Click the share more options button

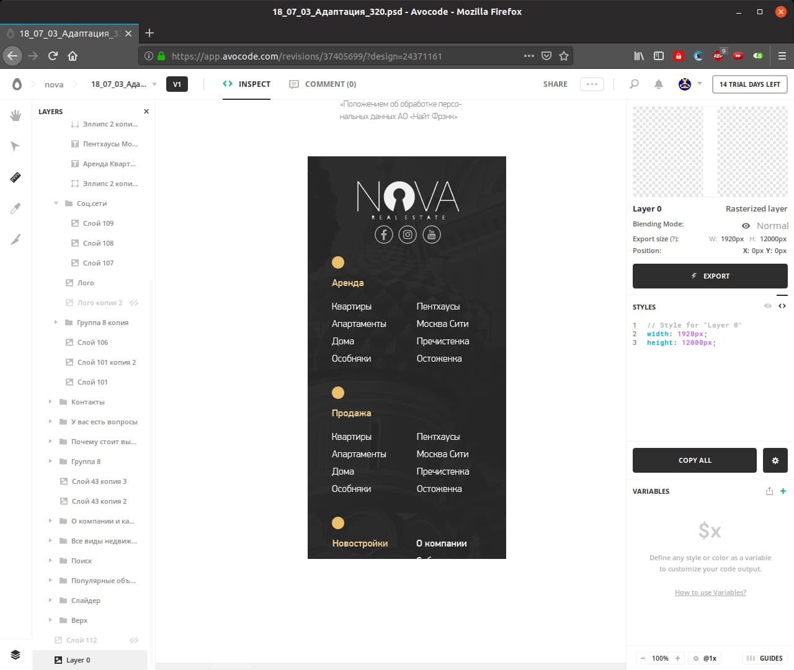[x=592, y=84]
